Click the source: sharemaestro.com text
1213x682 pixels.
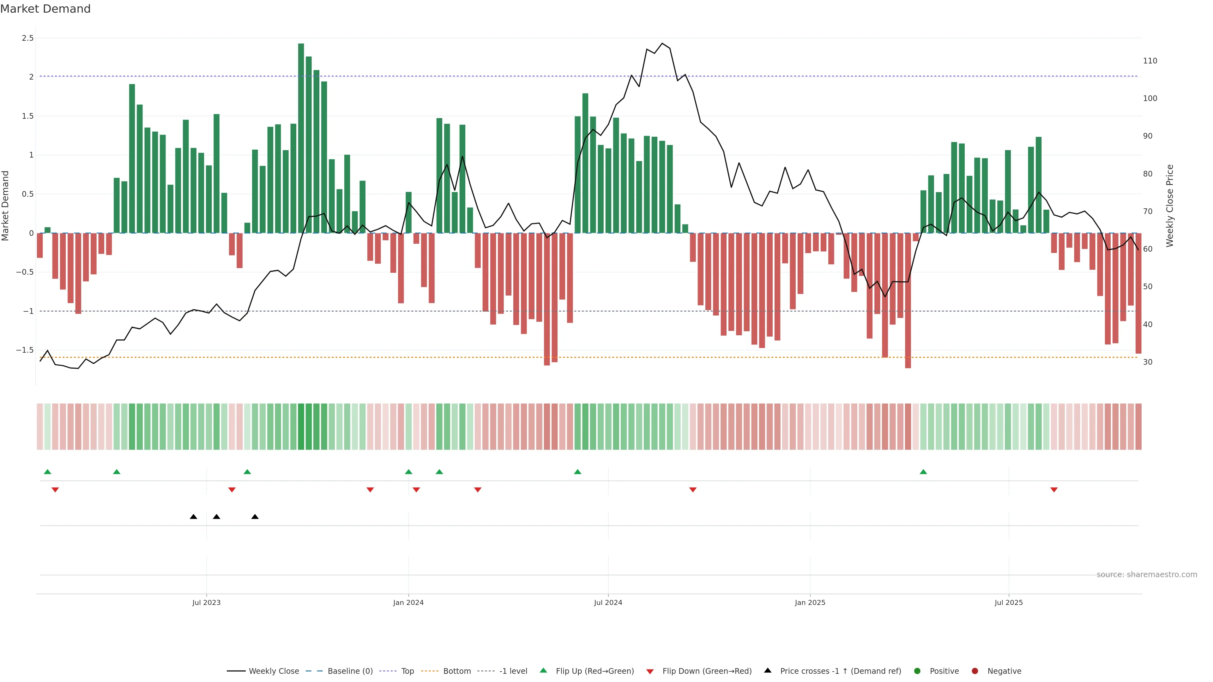[x=1147, y=574]
